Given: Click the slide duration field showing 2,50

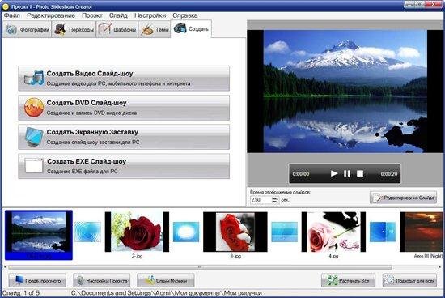Looking at the screenshot, I should coord(261,200).
